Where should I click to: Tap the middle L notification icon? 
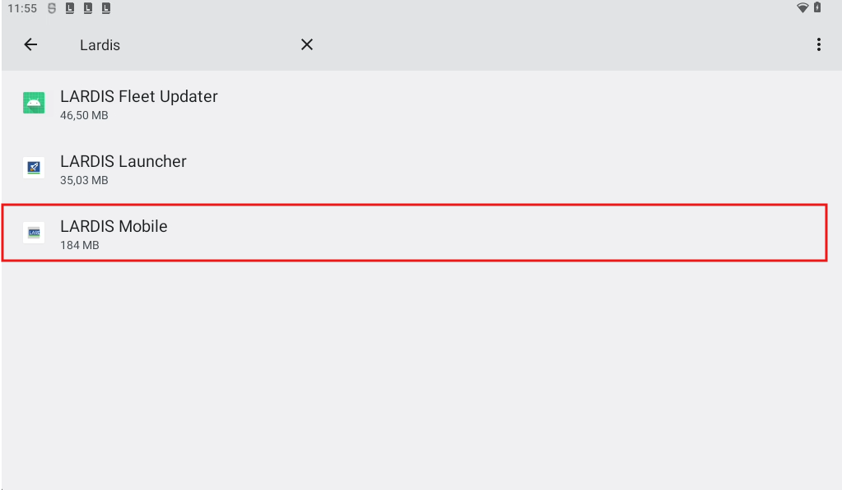coord(88,9)
